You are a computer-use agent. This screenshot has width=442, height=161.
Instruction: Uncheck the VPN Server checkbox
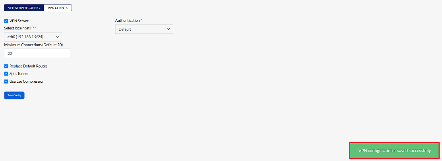6,21
